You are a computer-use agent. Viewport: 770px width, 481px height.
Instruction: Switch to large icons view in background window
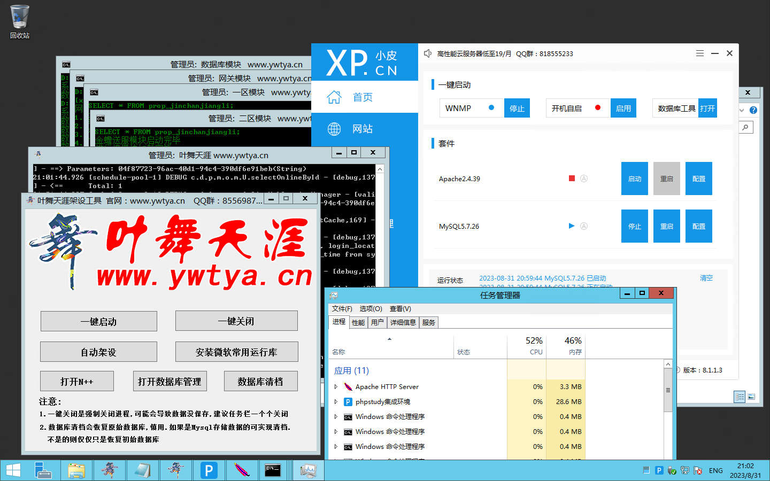pos(751,397)
